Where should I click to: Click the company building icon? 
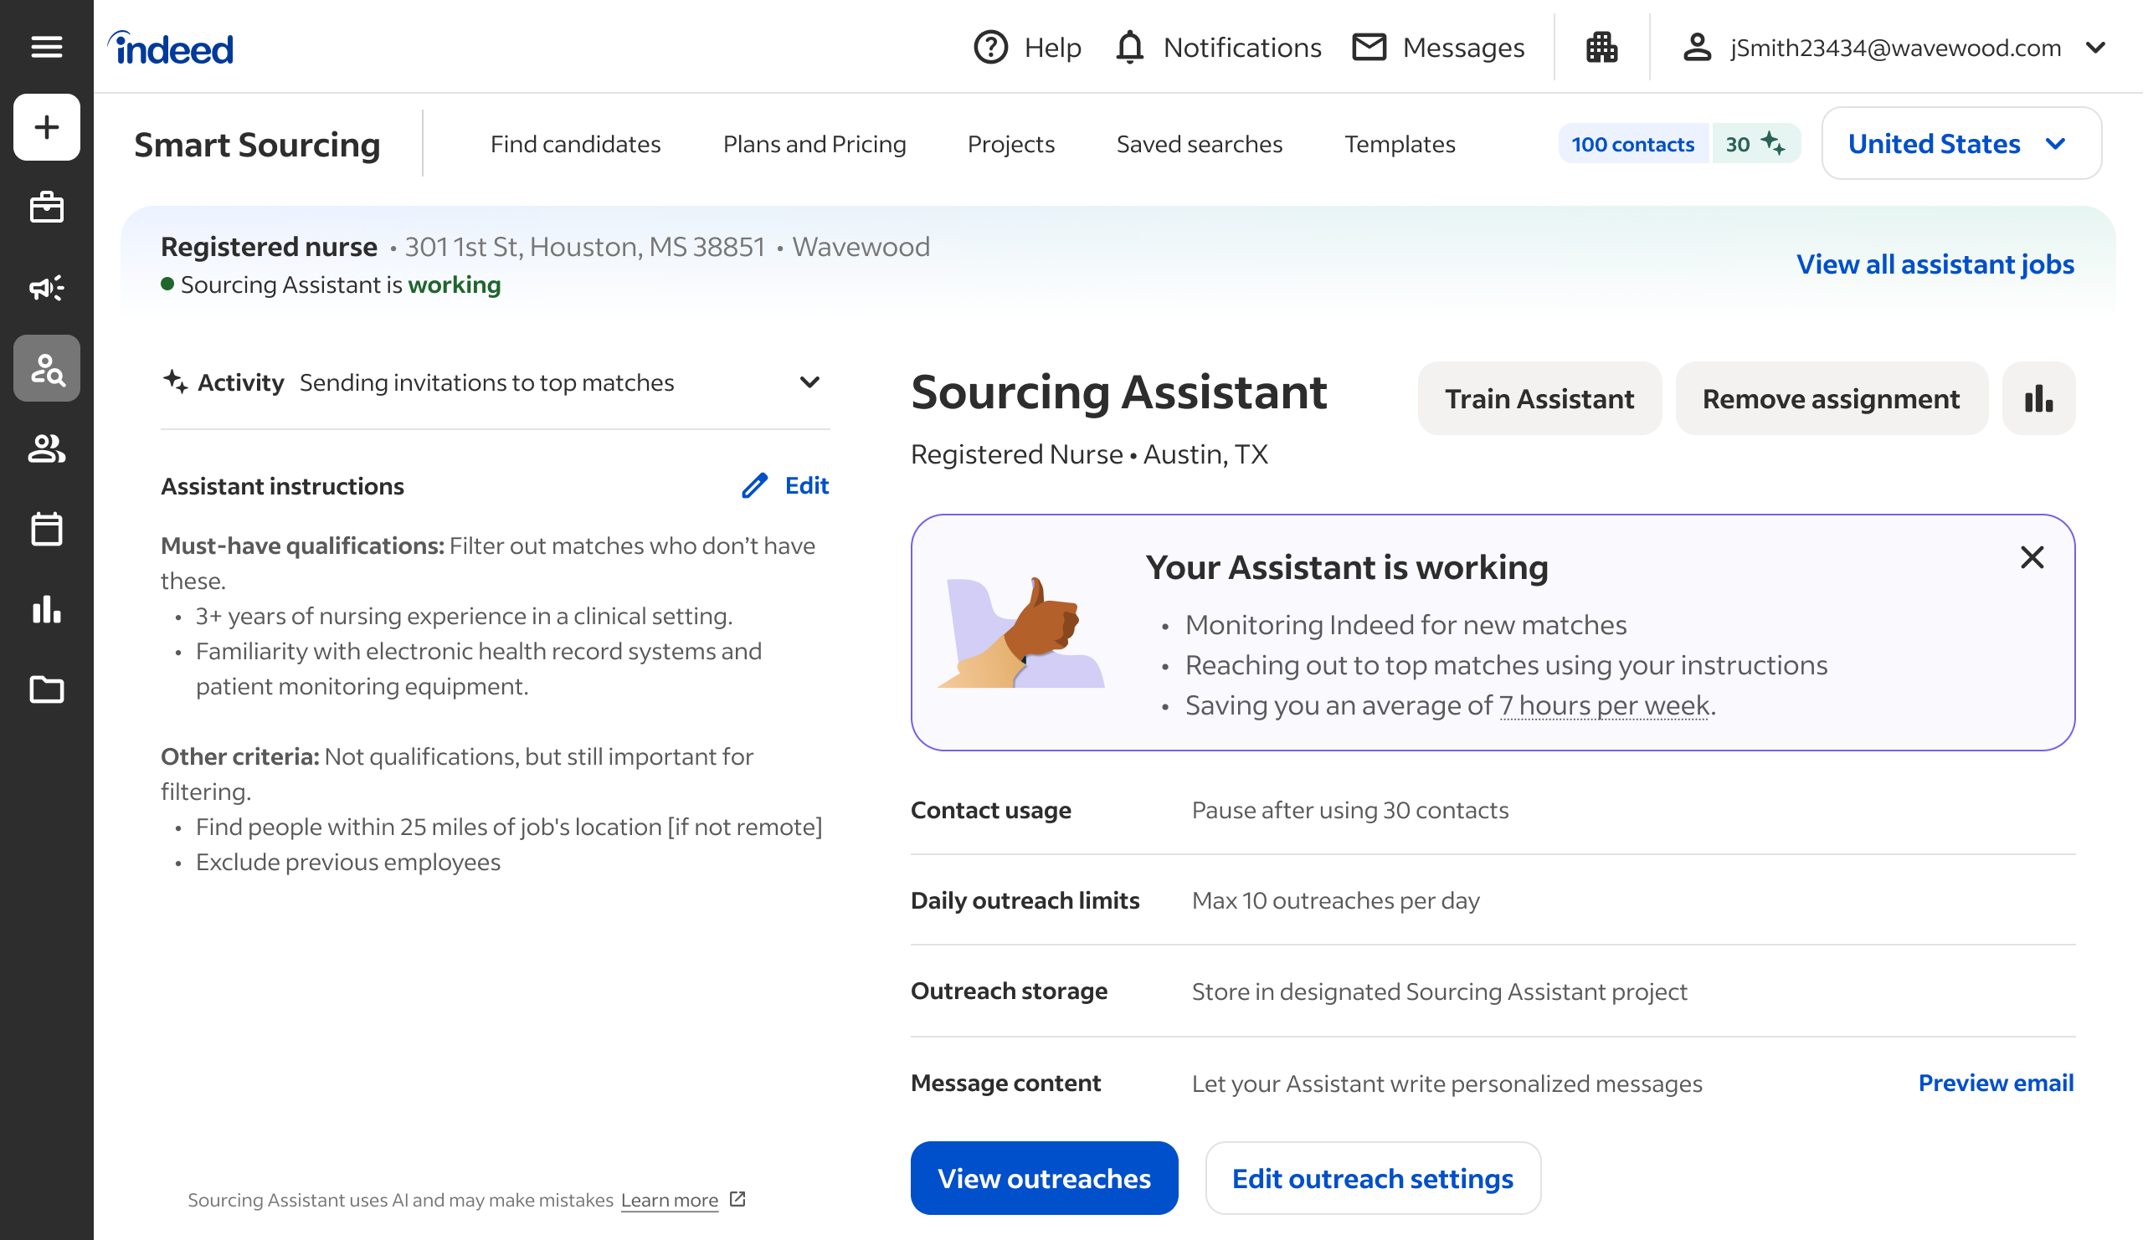pyautogui.click(x=1601, y=47)
